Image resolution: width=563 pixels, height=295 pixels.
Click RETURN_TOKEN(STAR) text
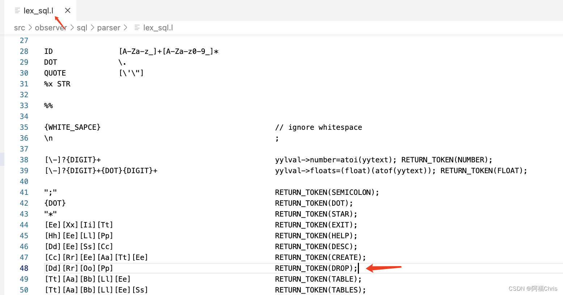coord(314,214)
